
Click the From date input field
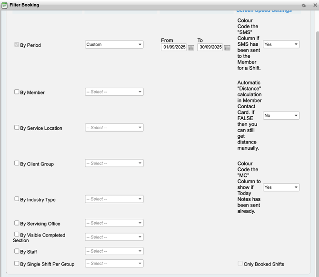point(174,48)
